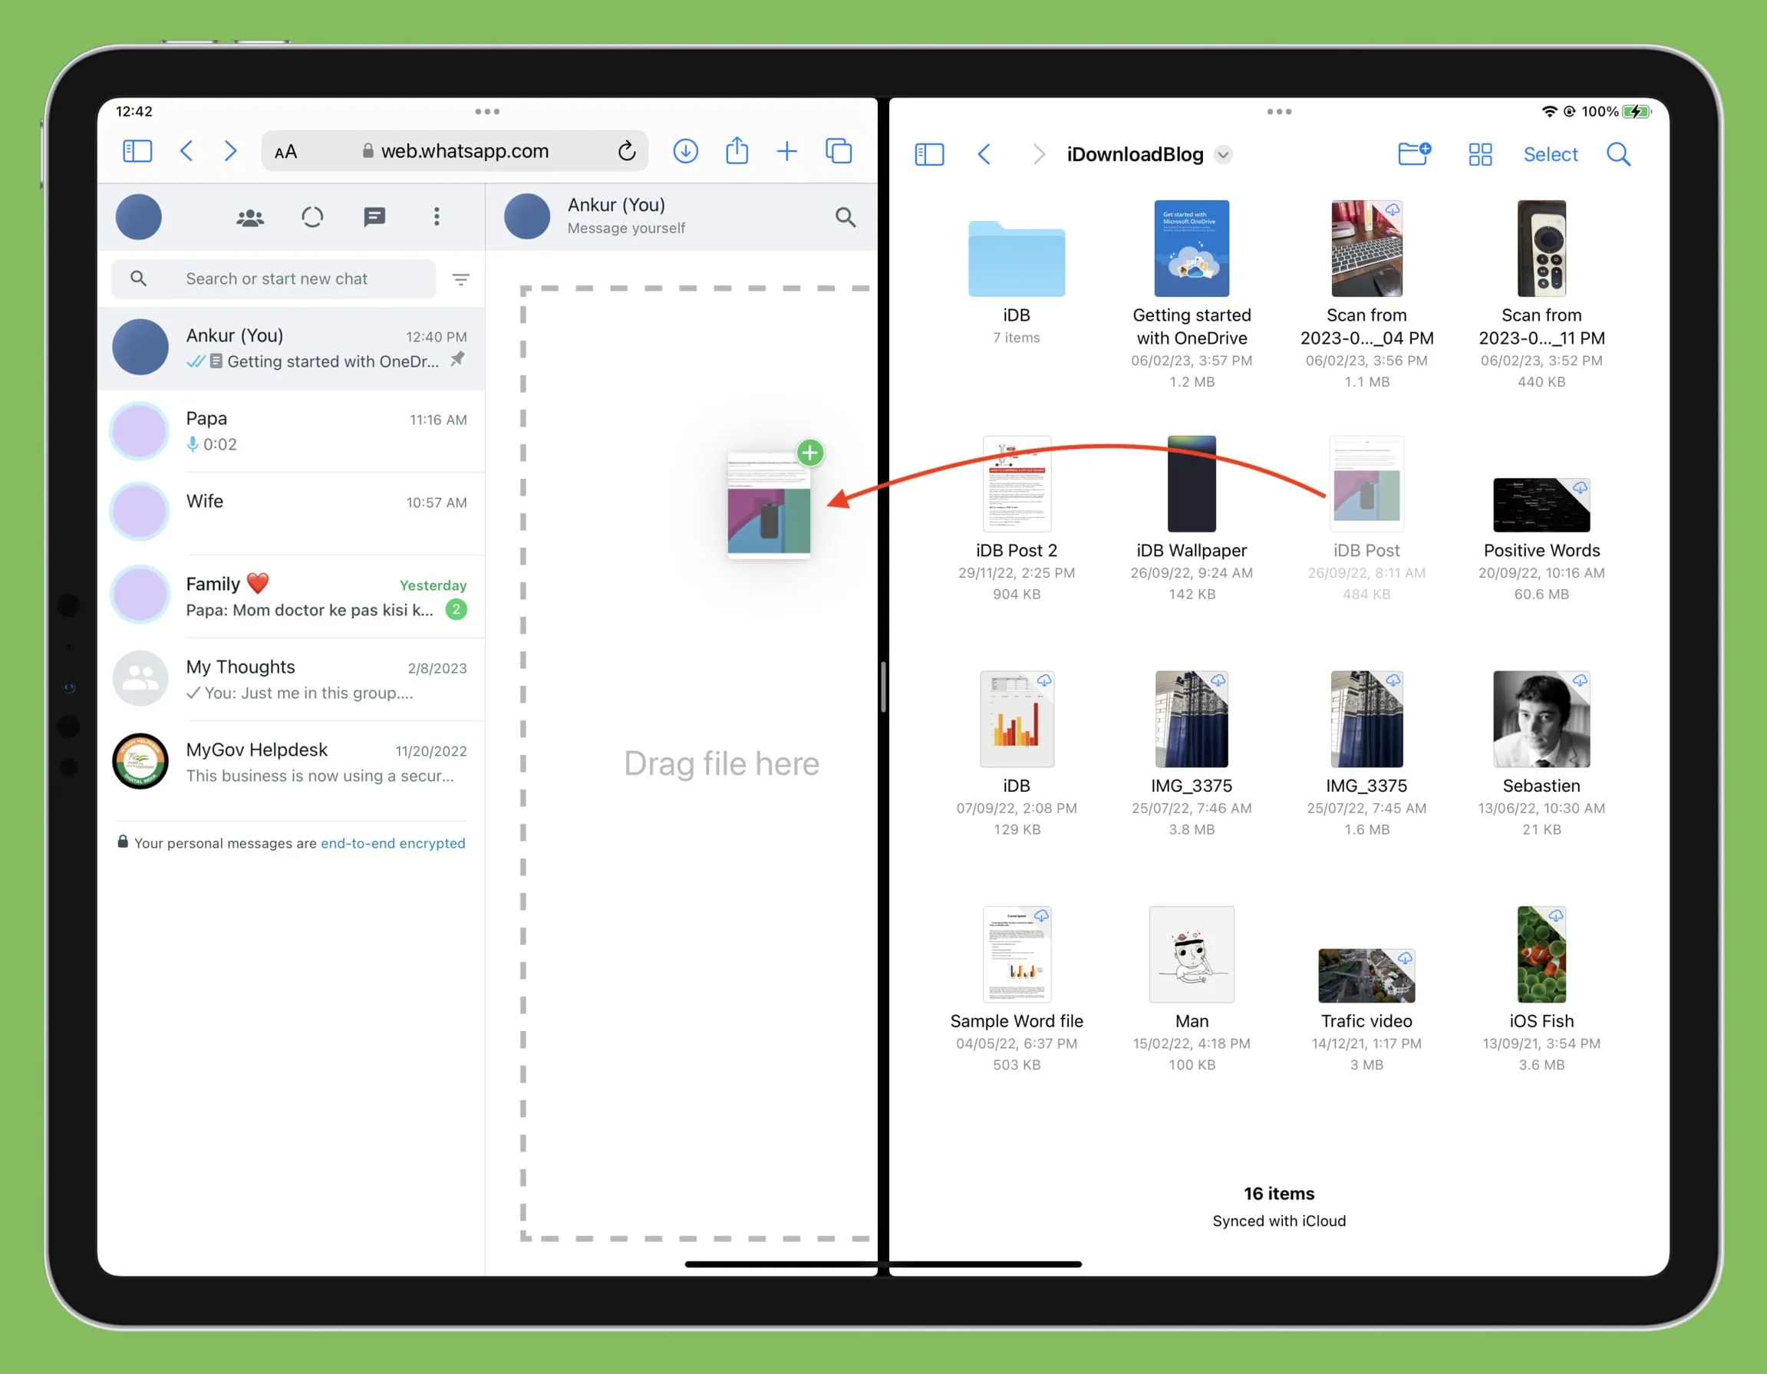The image size is (1767, 1374).
Task: Open Scan from 2023 11 PM file
Action: 1541,249
